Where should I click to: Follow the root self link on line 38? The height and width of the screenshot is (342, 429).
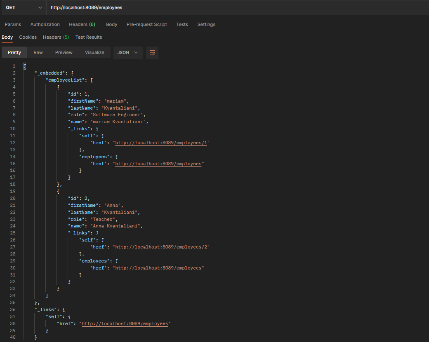pos(125,324)
